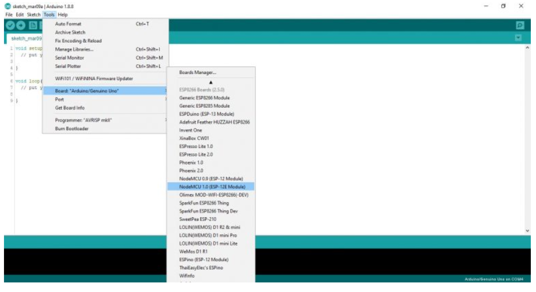Open the Sketch menu
This screenshot has height=292, width=536.
click(x=34, y=14)
